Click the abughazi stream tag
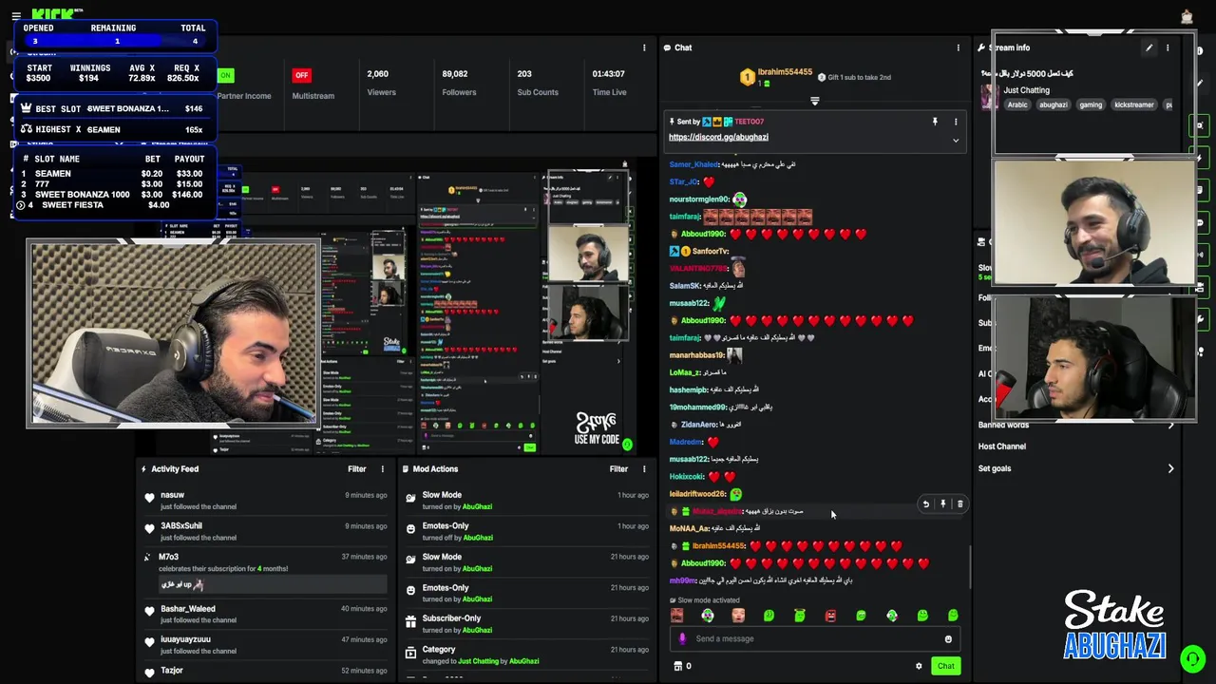Screen dimensions: 1216x684 coord(1053,104)
